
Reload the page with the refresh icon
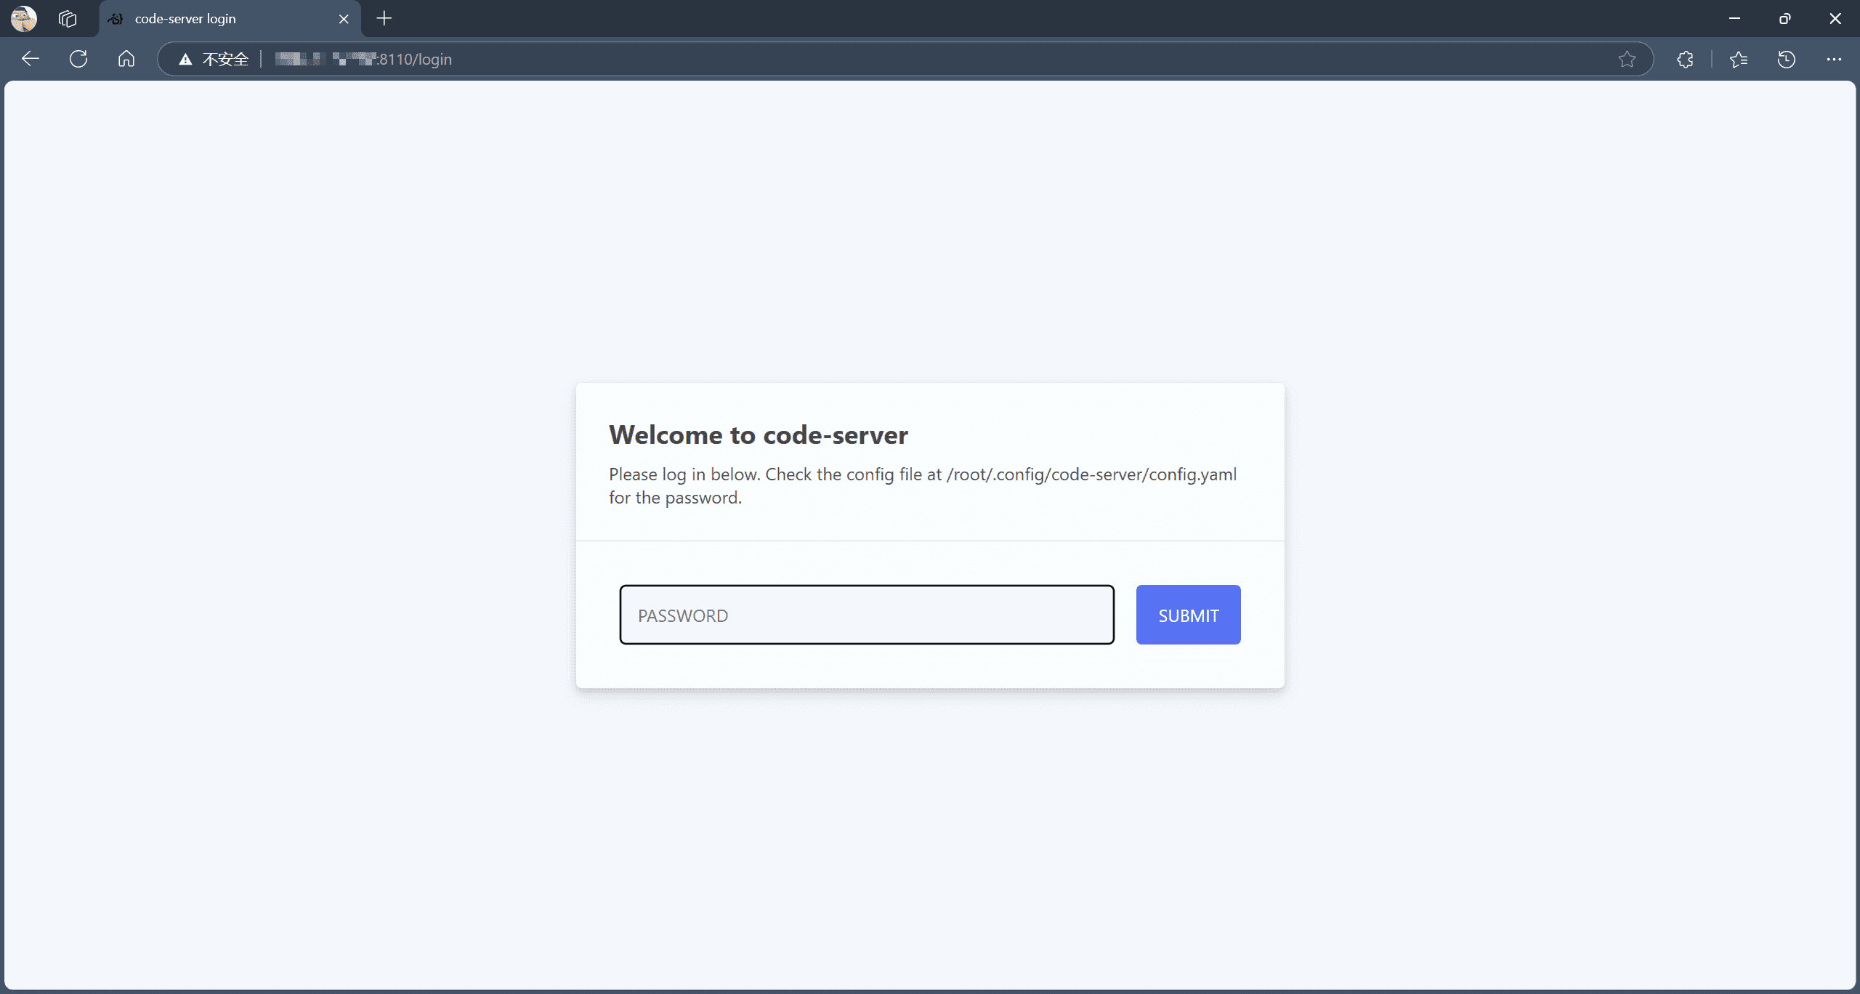pos(78,59)
